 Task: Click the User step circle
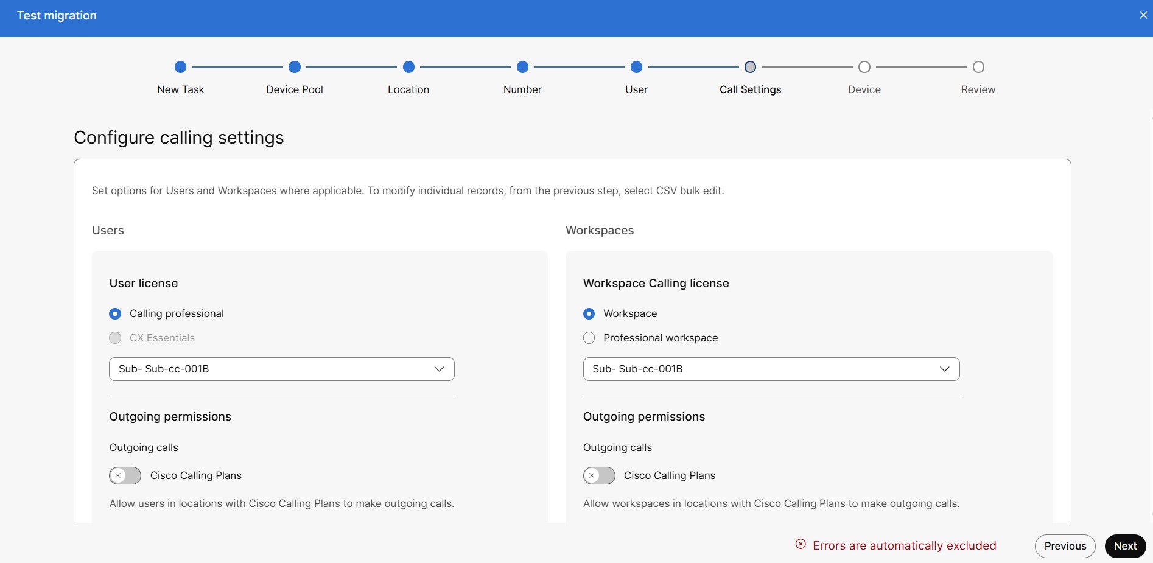click(x=636, y=67)
